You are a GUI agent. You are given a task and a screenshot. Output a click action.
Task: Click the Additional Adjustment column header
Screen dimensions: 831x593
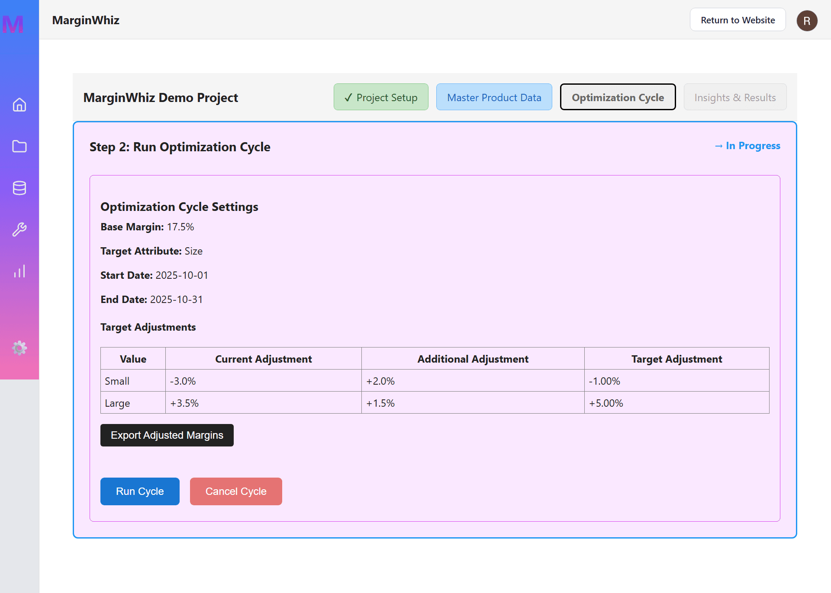pos(473,359)
